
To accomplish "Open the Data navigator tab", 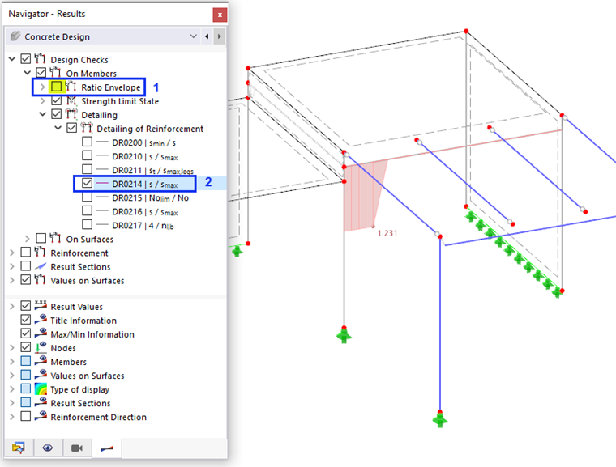I will 19,448.
